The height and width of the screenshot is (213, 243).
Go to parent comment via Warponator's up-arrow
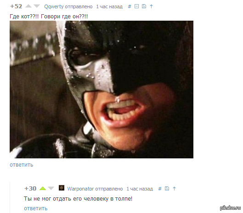[x=174, y=189]
